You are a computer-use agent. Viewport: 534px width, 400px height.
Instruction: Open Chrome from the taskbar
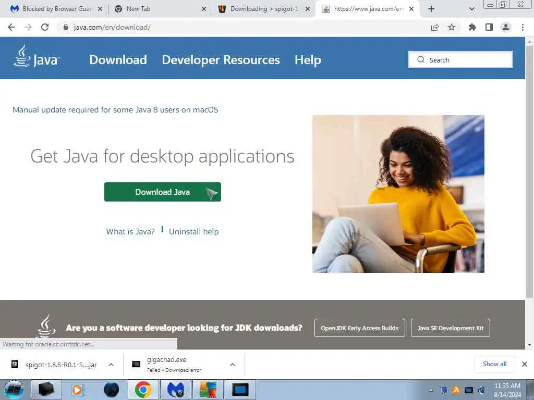(143, 390)
